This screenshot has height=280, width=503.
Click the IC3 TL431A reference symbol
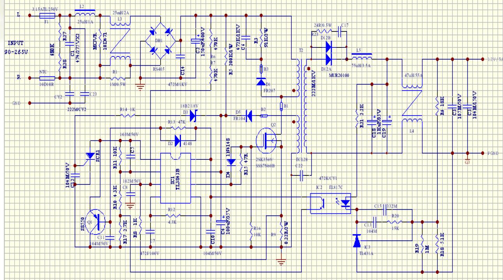click(357, 241)
